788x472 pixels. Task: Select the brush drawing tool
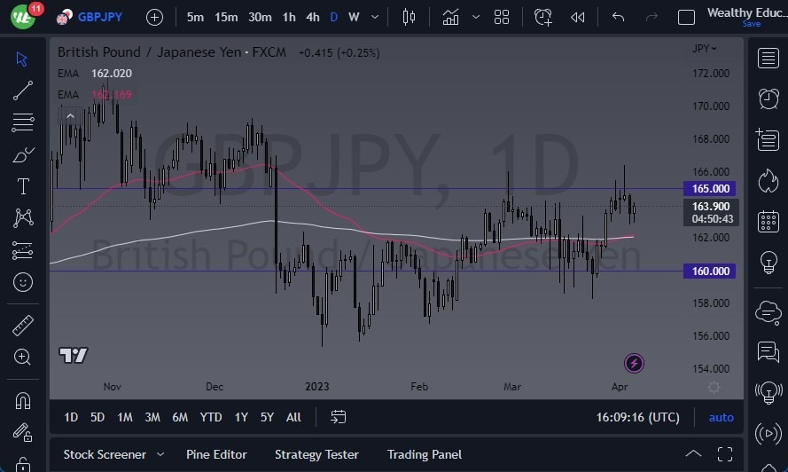coord(23,154)
